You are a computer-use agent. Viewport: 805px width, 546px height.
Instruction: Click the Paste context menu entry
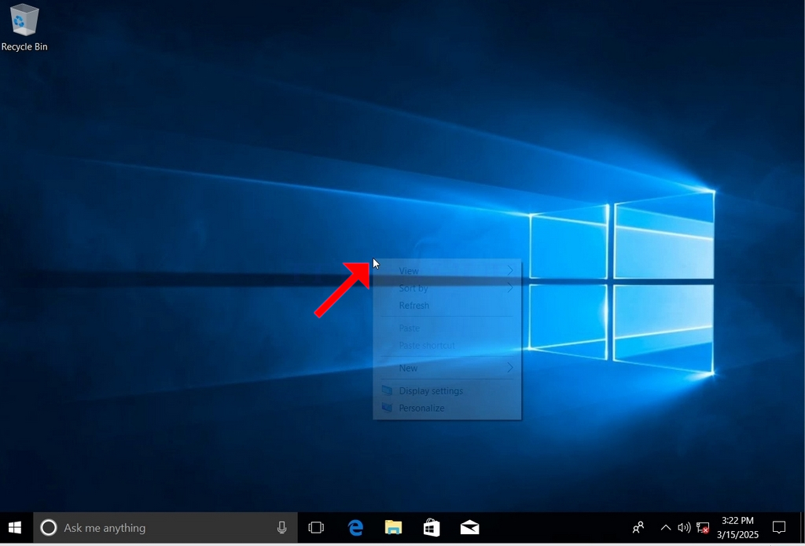pyautogui.click(x=447, y=328)
